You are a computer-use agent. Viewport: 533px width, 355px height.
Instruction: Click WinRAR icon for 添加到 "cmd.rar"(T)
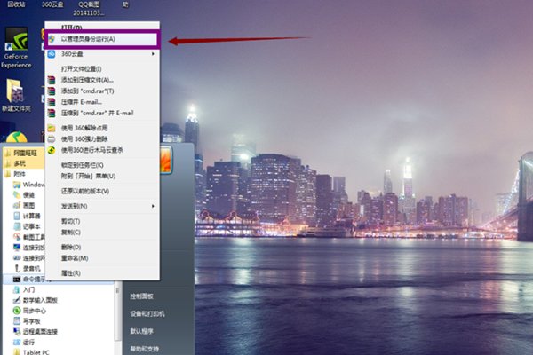[x=52, y=91]
